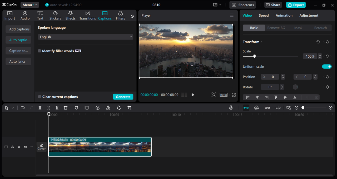This screenshot has height=179, width=337.
Task: Click the Mirror flip icon
Action: coord(108,108)
